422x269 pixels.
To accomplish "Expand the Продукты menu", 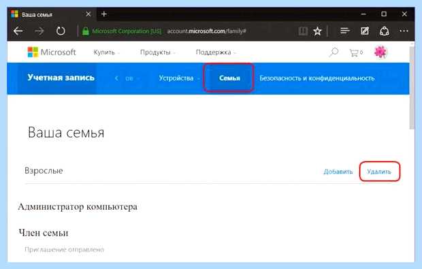I will (157, 52).
